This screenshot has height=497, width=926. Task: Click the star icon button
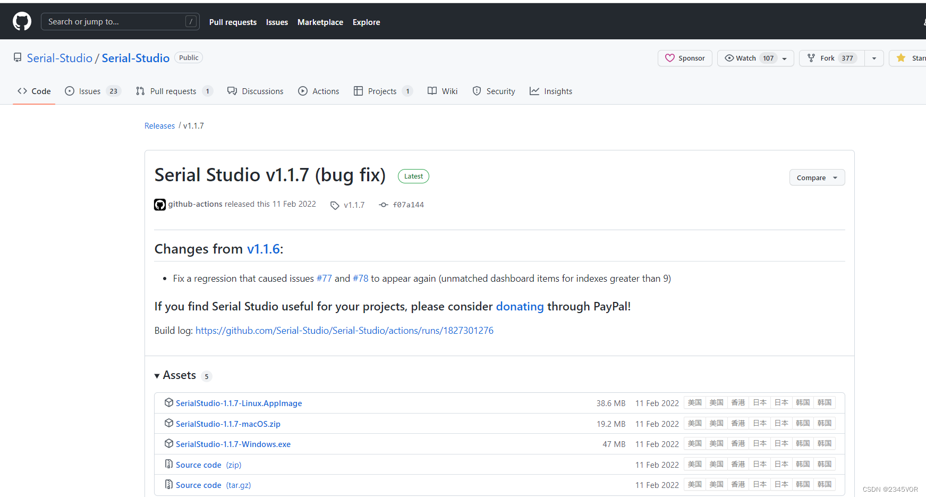coord(901,58)
